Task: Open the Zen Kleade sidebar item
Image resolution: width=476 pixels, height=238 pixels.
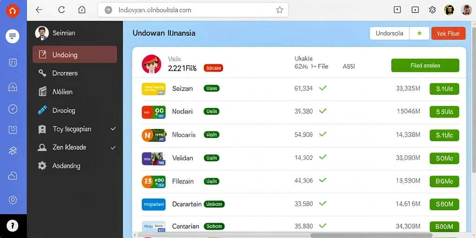Action: coord(75,147)
